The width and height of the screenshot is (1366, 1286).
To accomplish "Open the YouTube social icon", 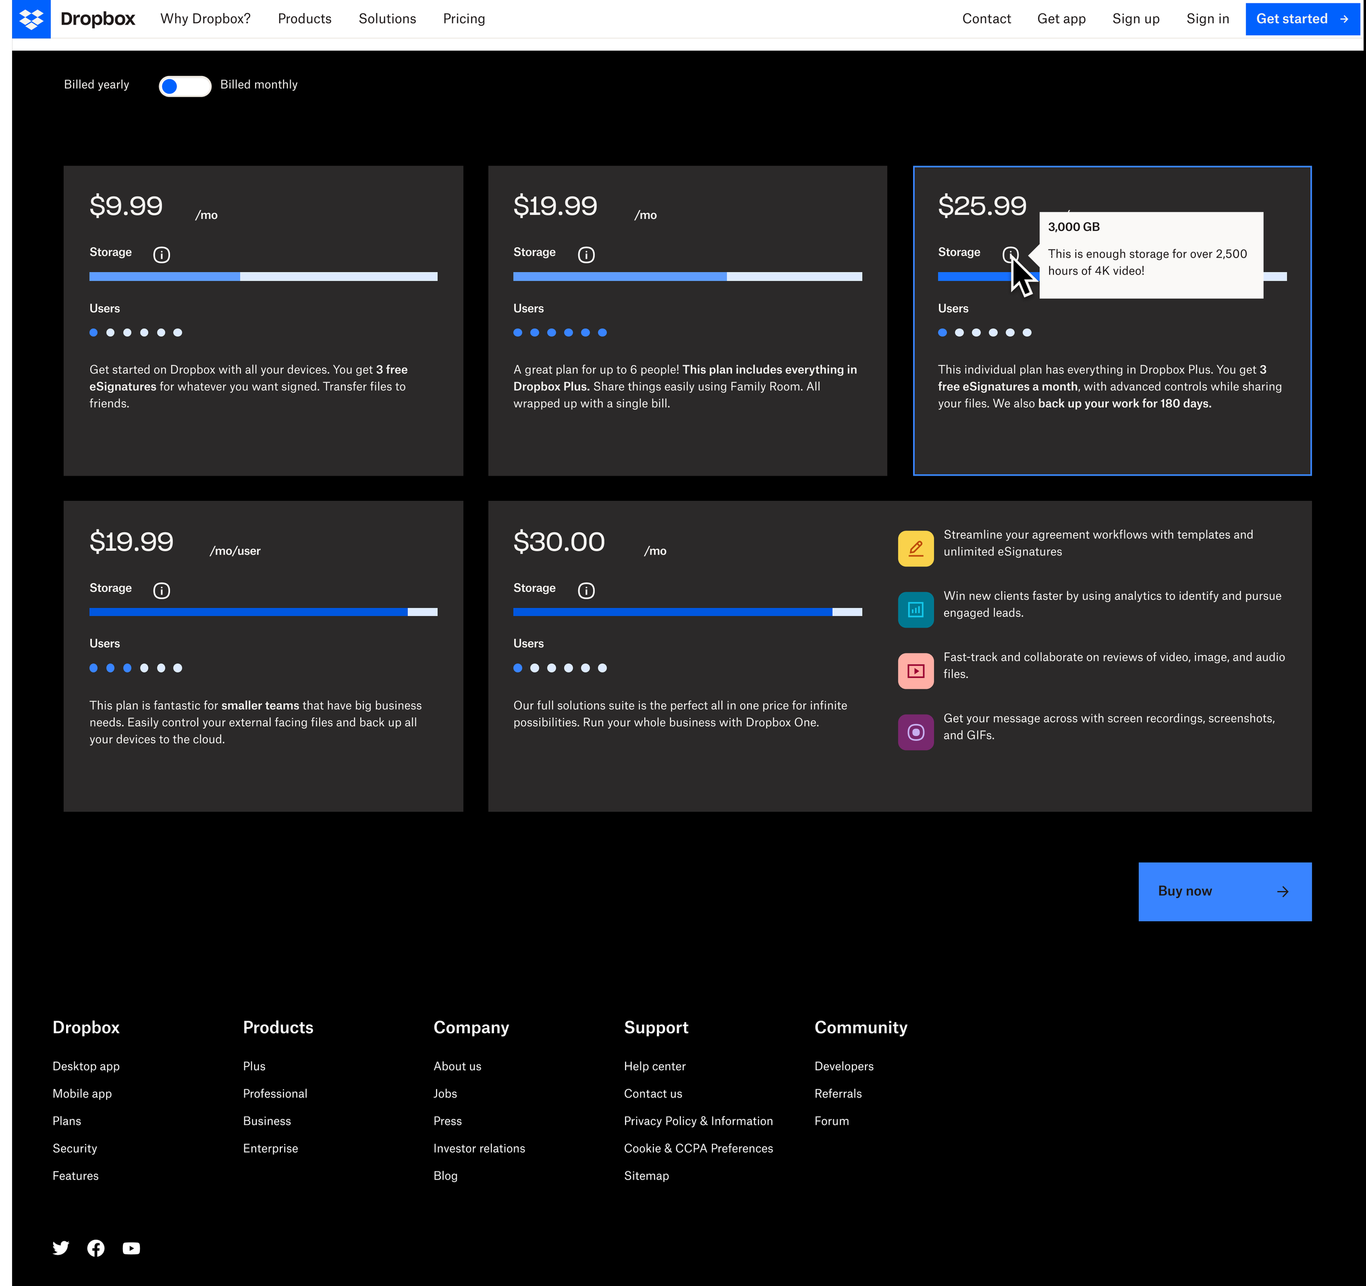I will [x=131, y=1248].
